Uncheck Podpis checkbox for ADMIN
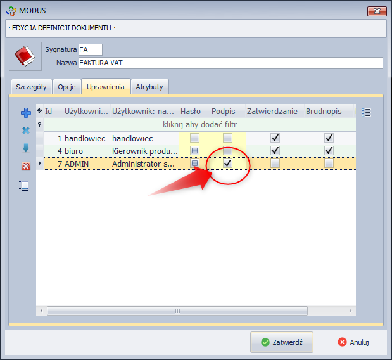 (x=227, y=164)
